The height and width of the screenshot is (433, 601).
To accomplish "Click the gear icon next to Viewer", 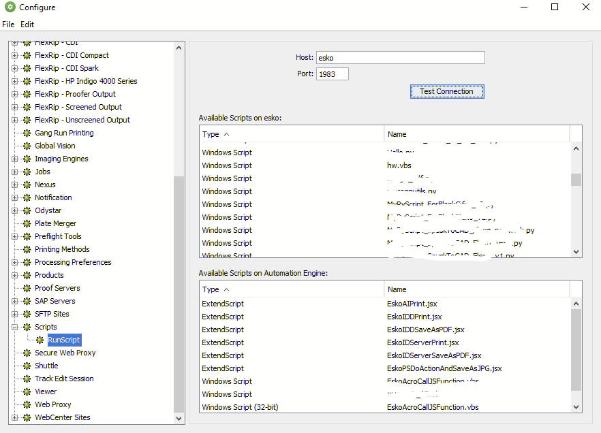I will (27, 391).
